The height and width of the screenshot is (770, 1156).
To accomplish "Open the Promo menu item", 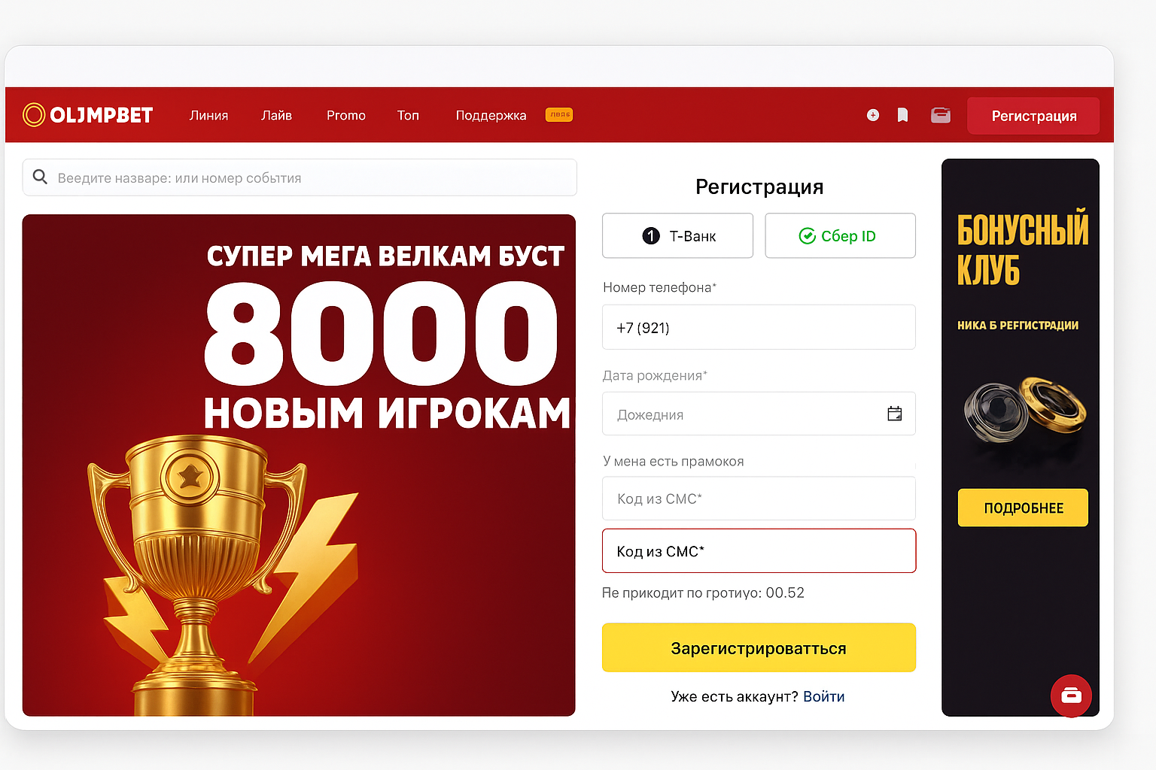I will click(x=346, y=115).
